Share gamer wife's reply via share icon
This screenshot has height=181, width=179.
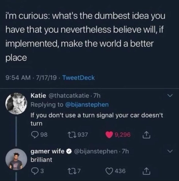click(x=146, y=171)
